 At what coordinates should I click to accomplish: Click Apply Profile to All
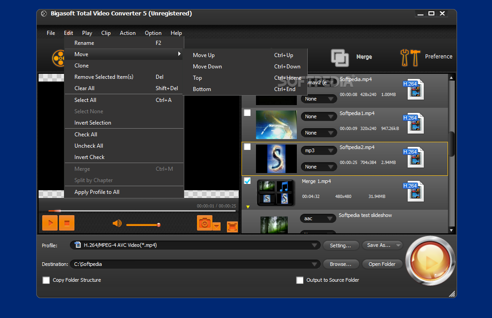(x=124, y=192)
